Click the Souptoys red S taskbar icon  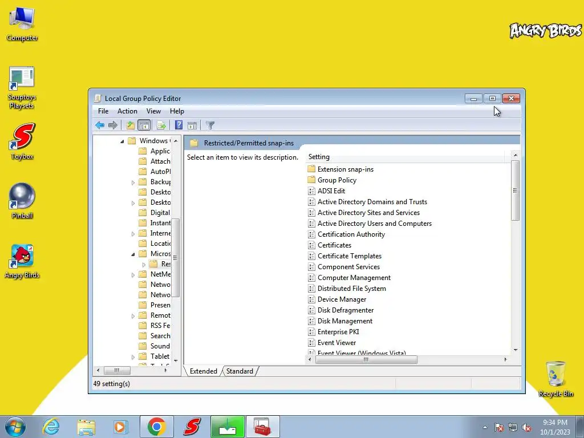click(x=192, y=427)
